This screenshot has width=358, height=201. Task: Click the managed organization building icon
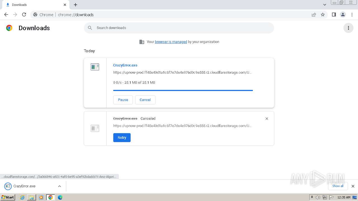click(x=142, y=42)
